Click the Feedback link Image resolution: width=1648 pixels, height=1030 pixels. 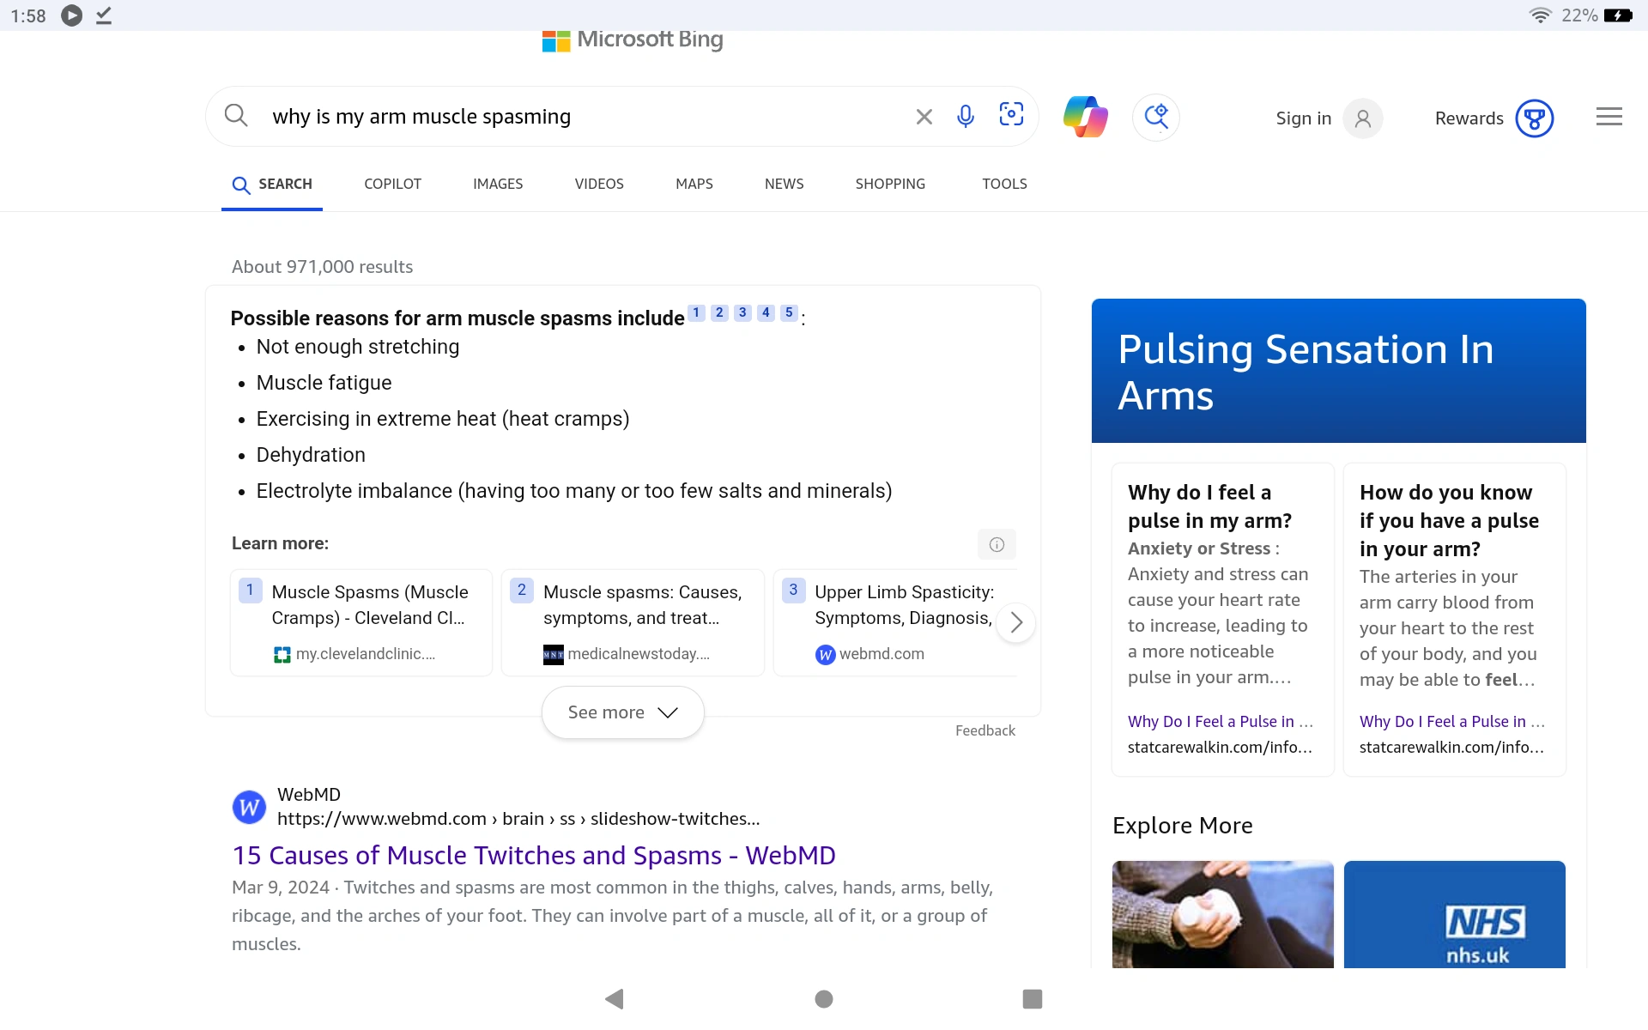click(985, 730)
